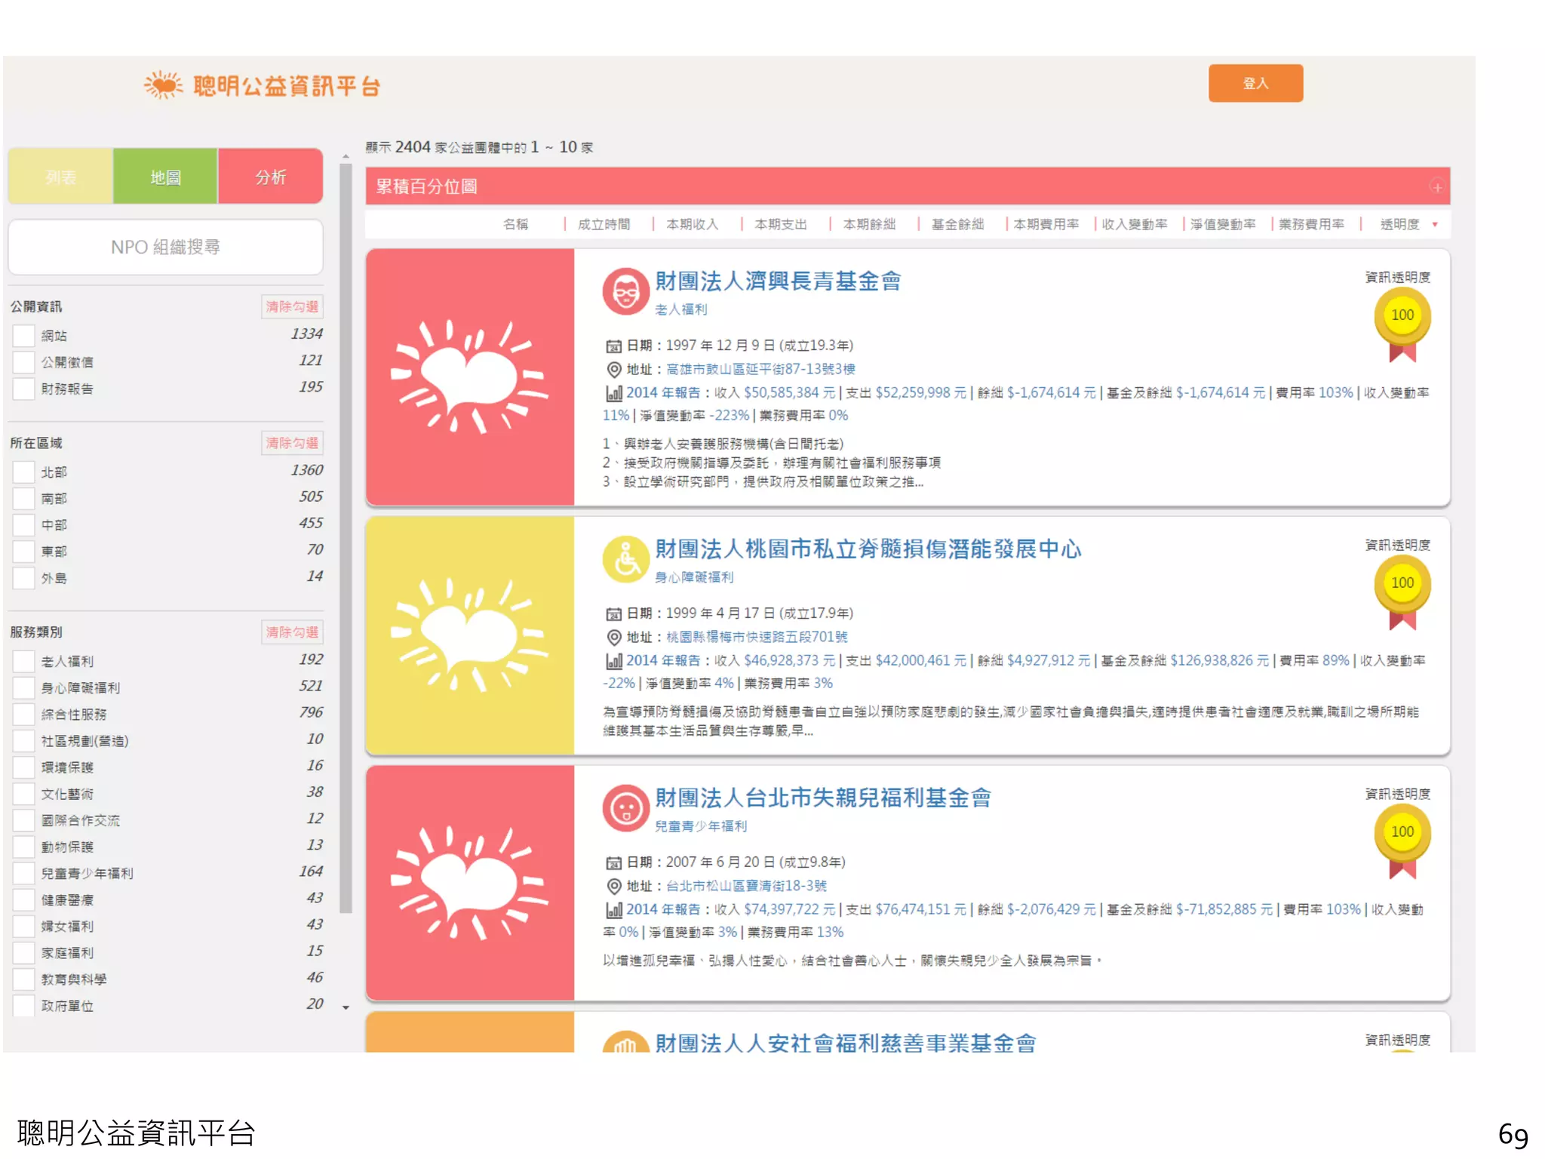
Task: Switch to the 分析 tab
Action: coord(270,177)
